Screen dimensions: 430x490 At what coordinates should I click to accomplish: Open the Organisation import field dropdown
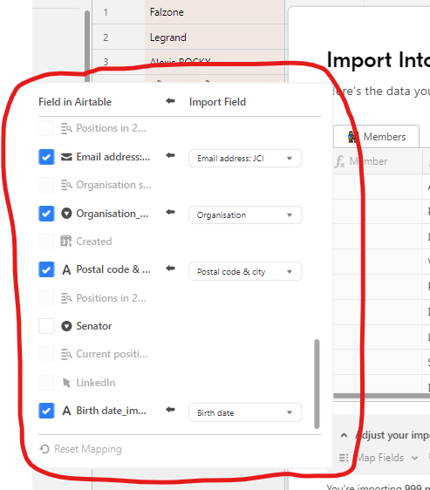coord(245,215)
